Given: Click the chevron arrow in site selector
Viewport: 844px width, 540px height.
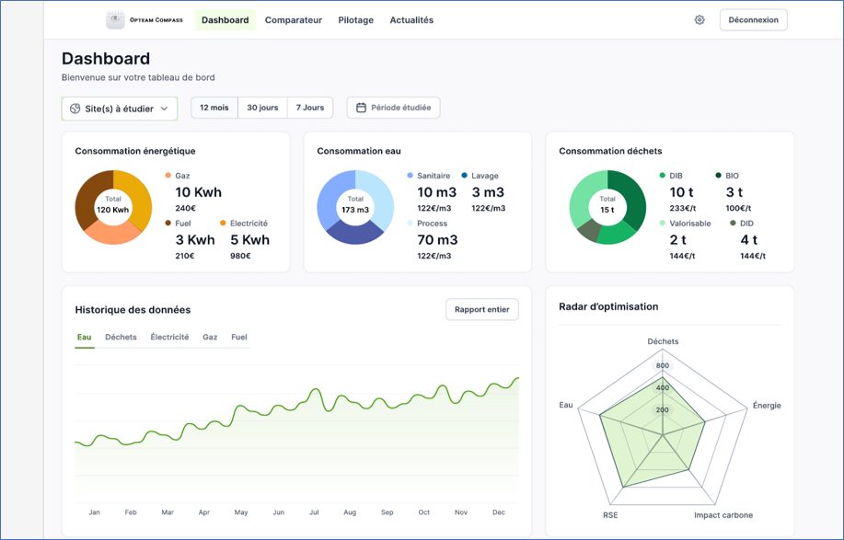Looking at the screenshot, I should click(x=164, y=109).
